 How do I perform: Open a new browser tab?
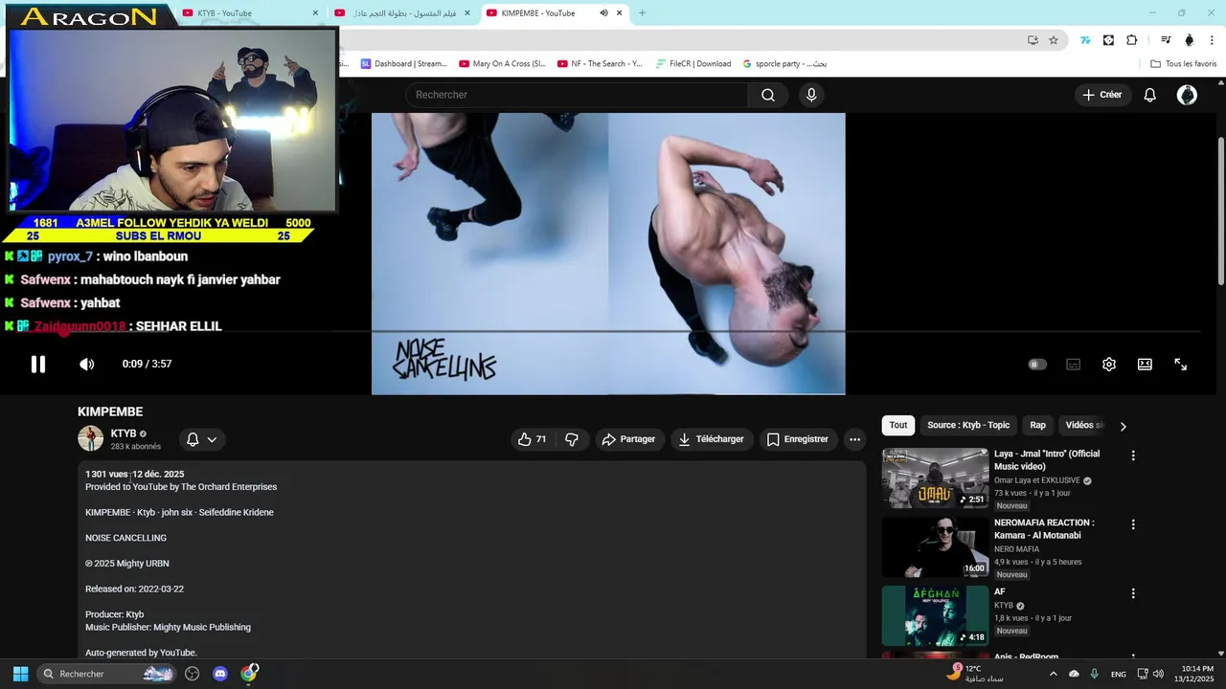642,12
